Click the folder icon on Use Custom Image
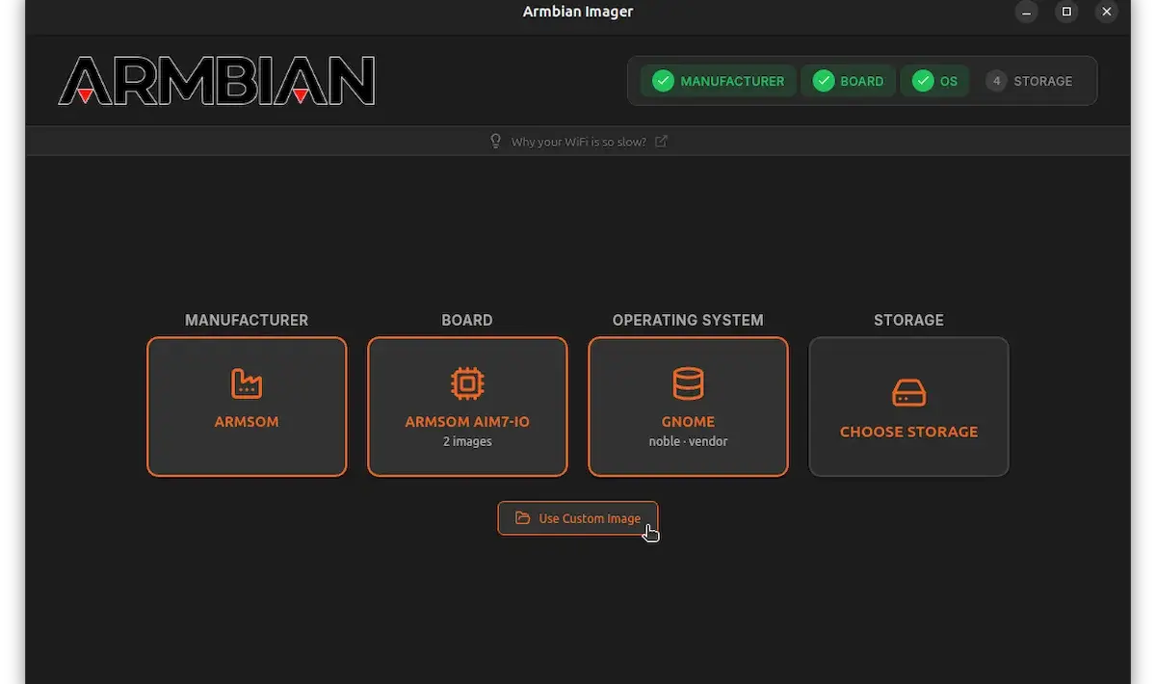The width and height of the screenshot is (1156, 684). pos(522,518)
